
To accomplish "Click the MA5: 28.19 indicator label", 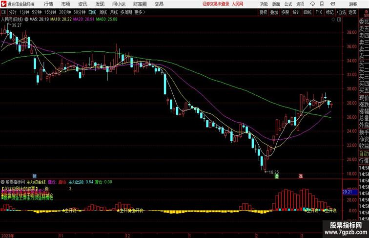I will (x=39, y=20).
